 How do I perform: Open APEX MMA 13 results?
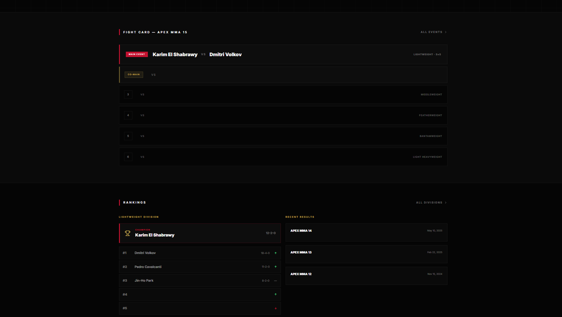click(366, 254)
